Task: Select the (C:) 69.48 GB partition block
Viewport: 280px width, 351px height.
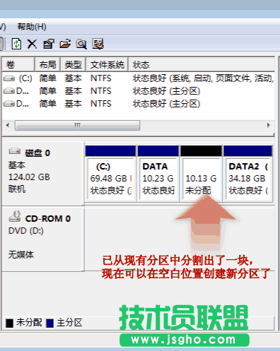Action: [x=110, y=174]
